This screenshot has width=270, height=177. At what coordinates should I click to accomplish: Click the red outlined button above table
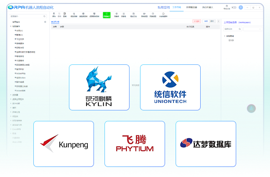pos(197,21)
